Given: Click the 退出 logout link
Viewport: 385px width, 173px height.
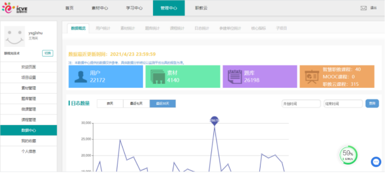Looking at the screenshot, I should tap(373, 8).
